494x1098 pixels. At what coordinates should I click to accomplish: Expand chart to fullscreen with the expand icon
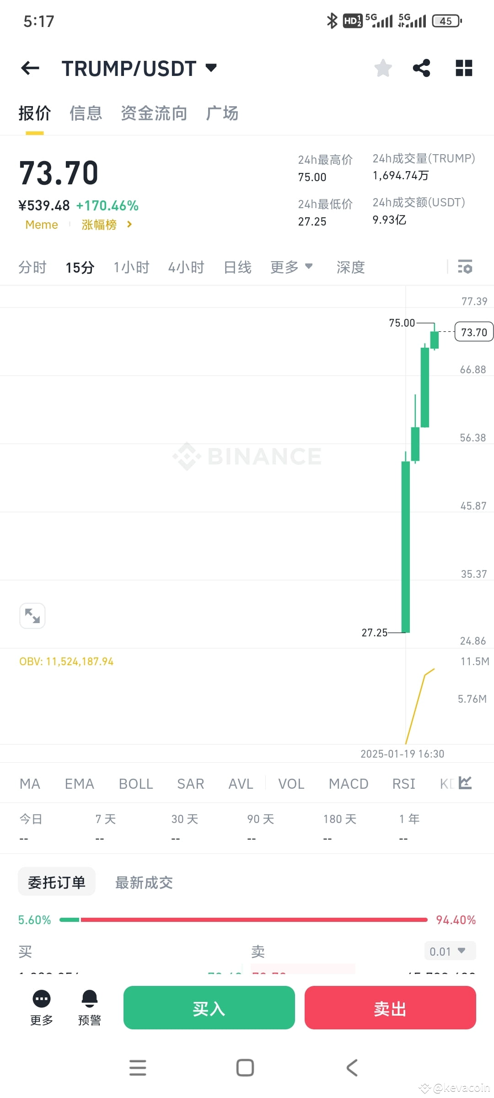[x=32, y=616]
